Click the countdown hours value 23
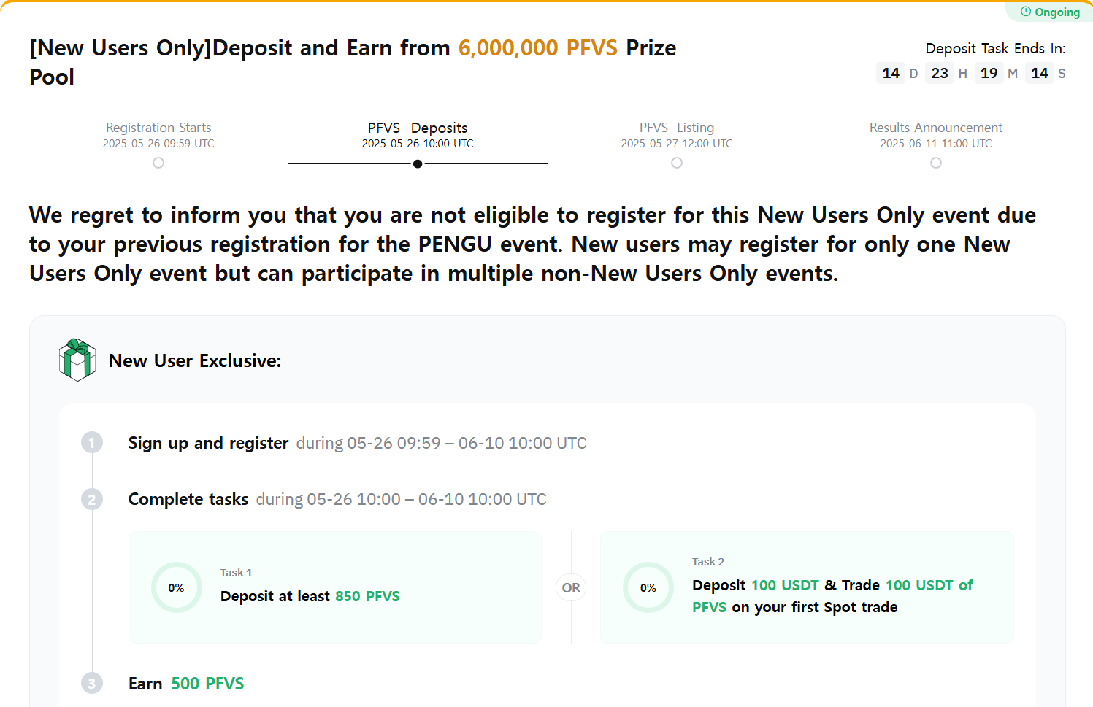Screen dimensions: 1093x707 click(x=940, y=73)
